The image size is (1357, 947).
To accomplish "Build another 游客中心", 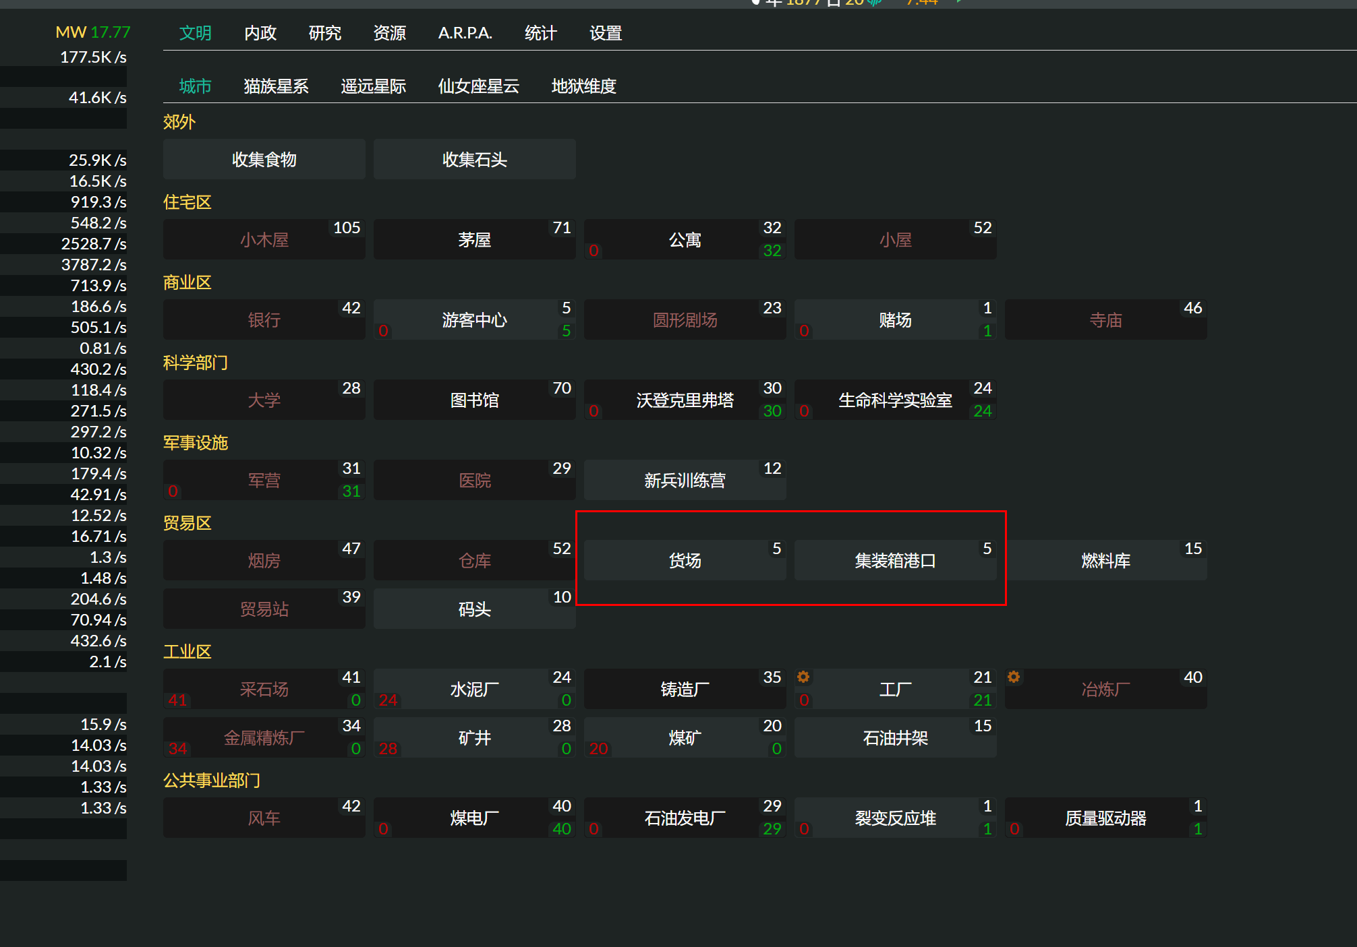I will coord(475,320).
